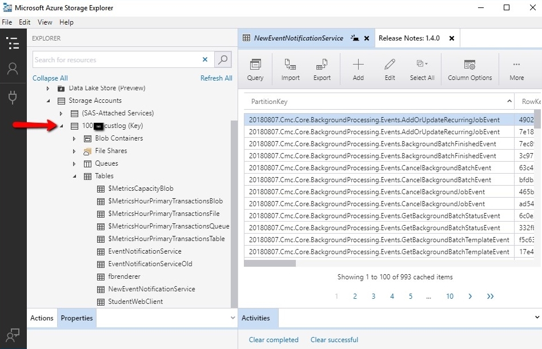The width and height of the screenshot is (542, 349).
Task: Click the More options icon
Action: 516,69
